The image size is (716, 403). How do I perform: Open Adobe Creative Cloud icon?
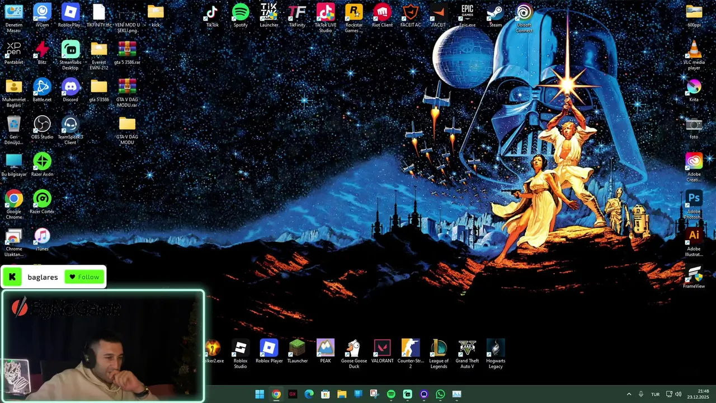click(694, 167)
